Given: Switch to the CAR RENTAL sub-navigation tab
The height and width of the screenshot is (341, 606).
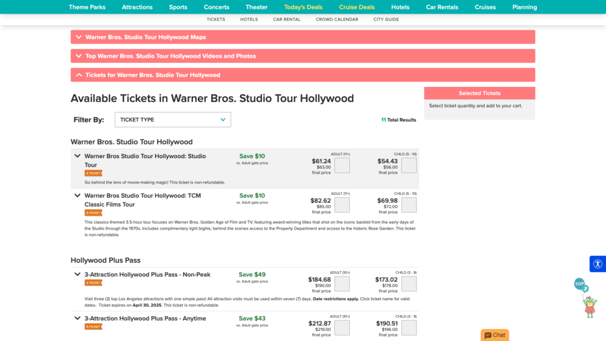Looking at the screenshot, I should tap(287, 20).
